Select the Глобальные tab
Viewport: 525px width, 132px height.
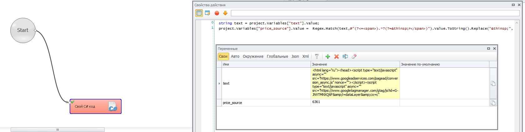click(x=277, y=56)
